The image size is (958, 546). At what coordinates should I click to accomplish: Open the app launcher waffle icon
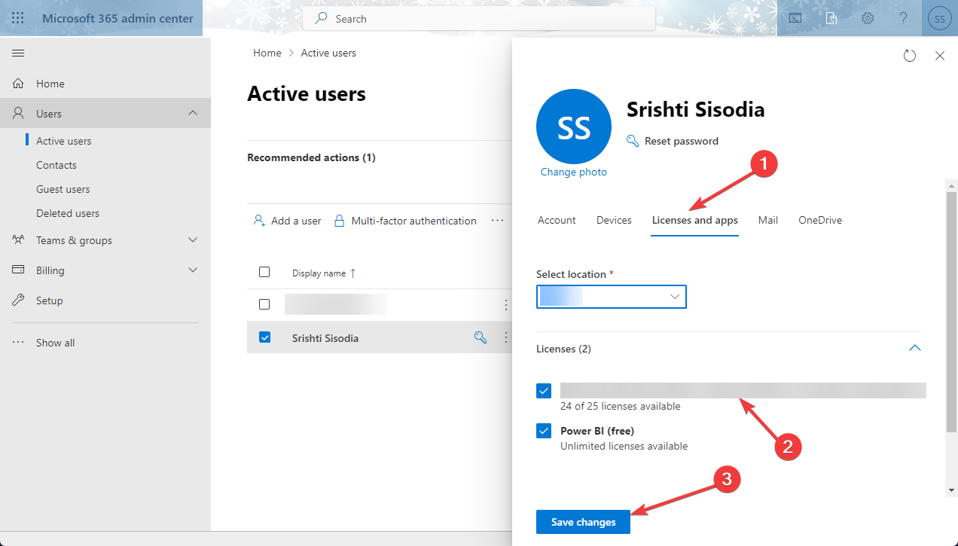coord(18,18)
